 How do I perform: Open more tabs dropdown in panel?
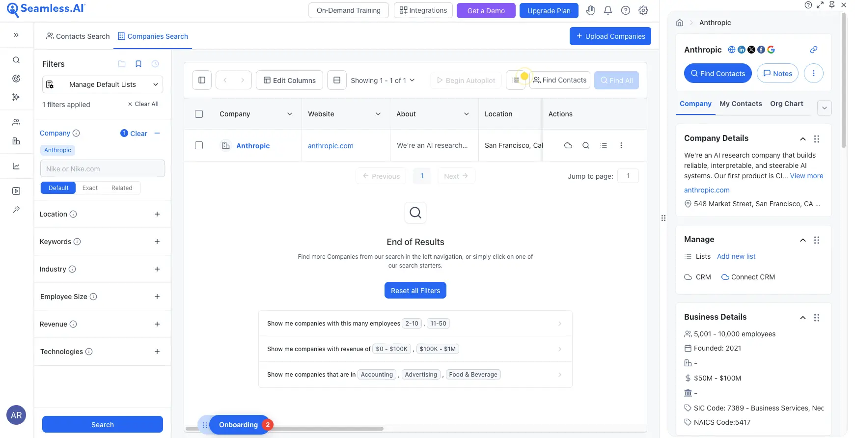click(x=825, y=108)
